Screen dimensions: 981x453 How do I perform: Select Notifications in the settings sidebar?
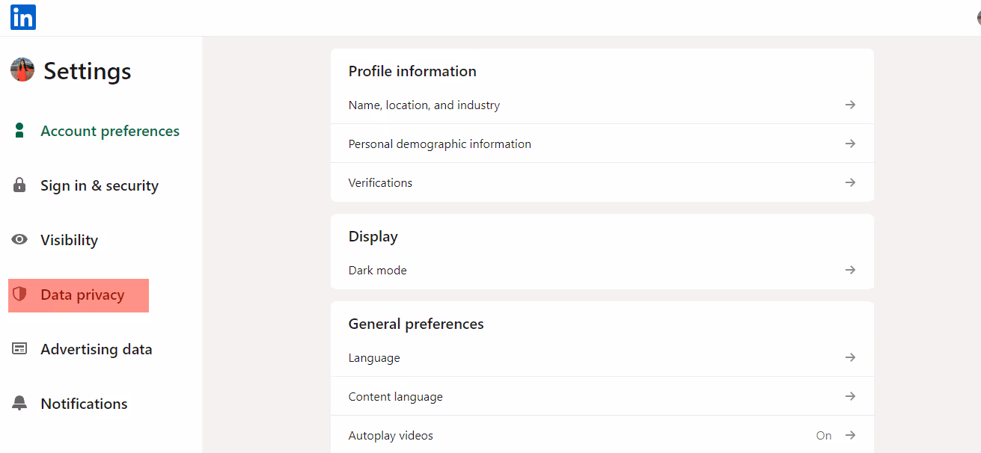pyautogui.click(x=84, y=403)
